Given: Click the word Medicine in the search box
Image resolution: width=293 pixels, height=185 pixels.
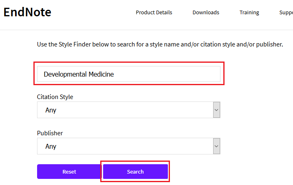Looking at the screenshot, I should pos(101,74).
